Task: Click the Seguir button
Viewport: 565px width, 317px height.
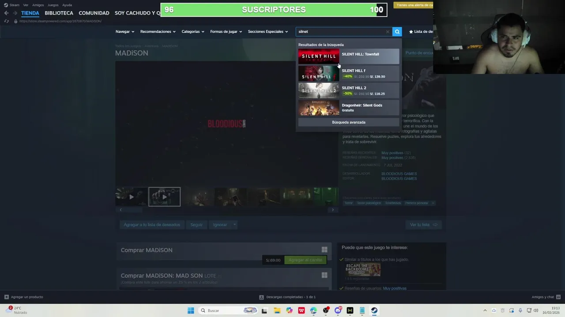Action: (196, 225)
